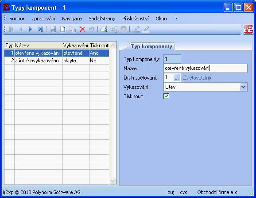Jump to the last record
The width and height of the screenshot is (256, 198).
tap(40, 29)
